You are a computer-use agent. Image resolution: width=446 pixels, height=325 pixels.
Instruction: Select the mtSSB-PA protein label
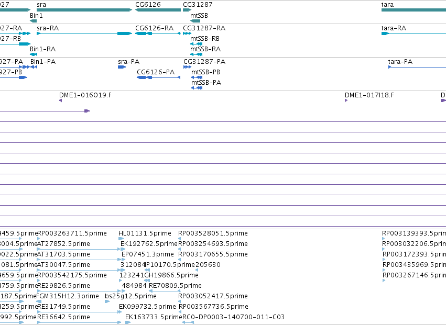(206, 83)
